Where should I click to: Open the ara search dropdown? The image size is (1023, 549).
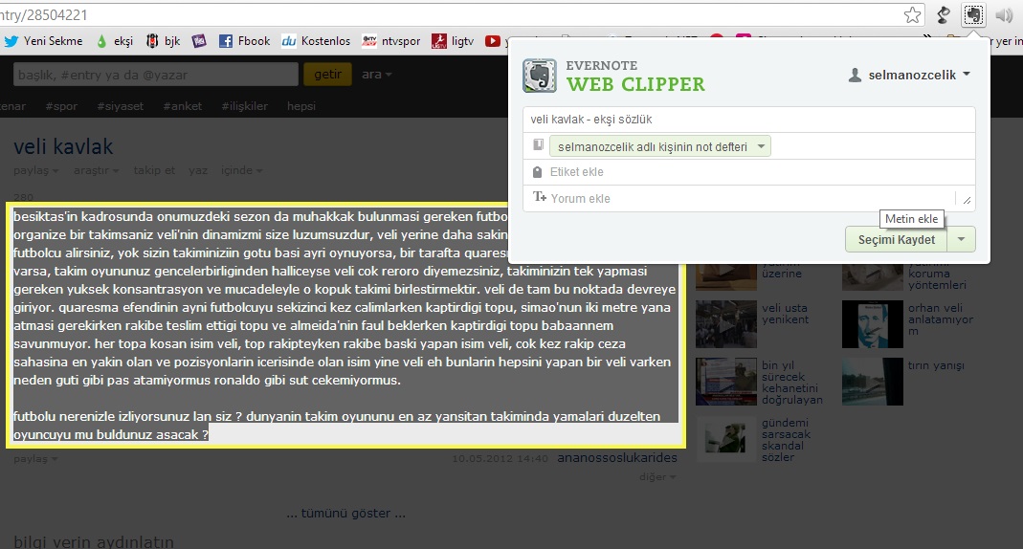tap(376, 75)
